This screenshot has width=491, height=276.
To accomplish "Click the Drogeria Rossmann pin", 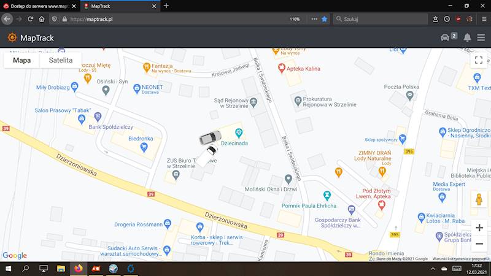I will [168, 223].
